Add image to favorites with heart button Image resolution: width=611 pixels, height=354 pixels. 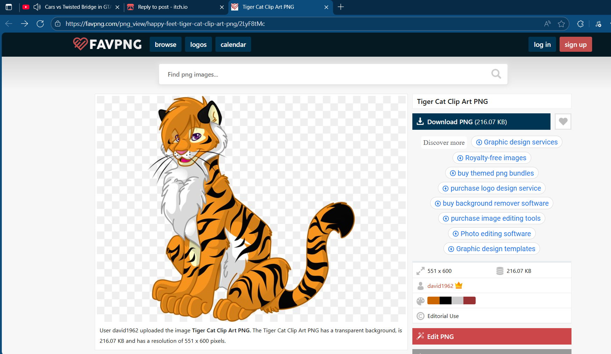[x=563, y=122]
